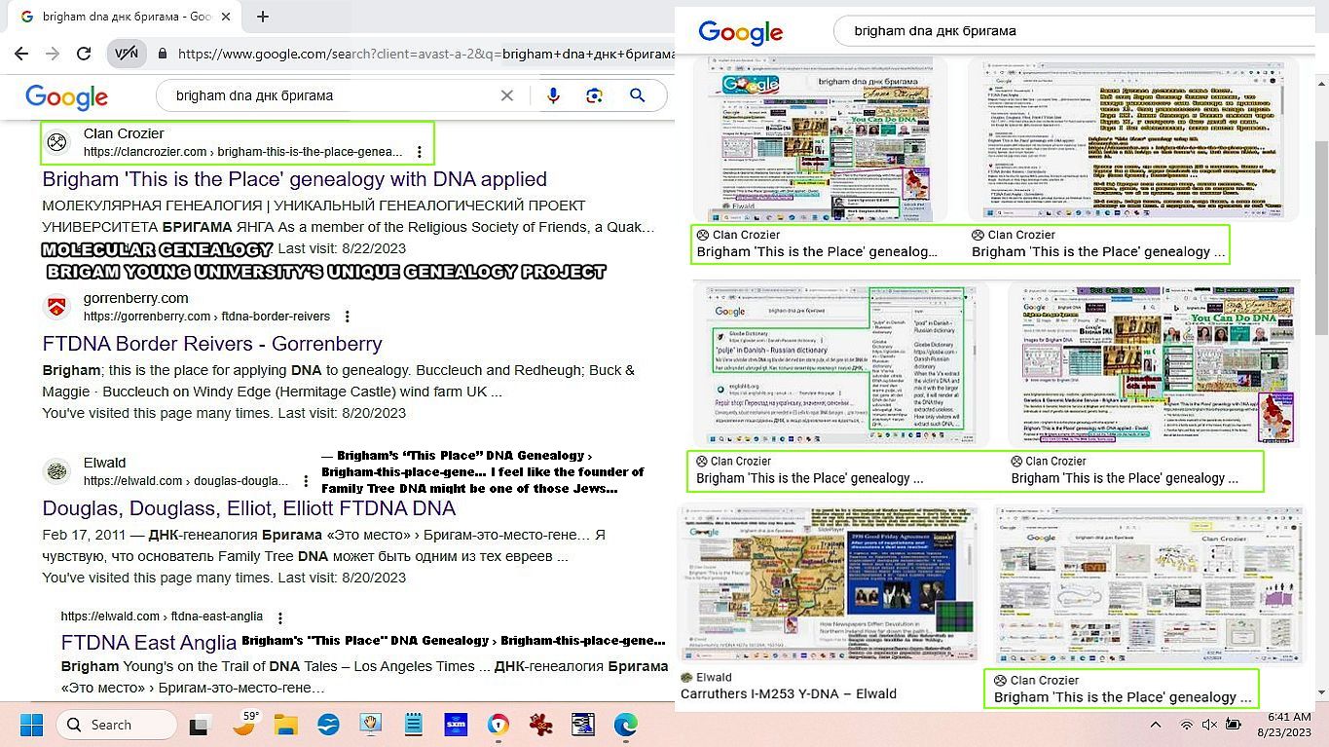Open the Wi-Fi network tray icon
This screenshot has height=747, width=1329.
point(1186,725)
